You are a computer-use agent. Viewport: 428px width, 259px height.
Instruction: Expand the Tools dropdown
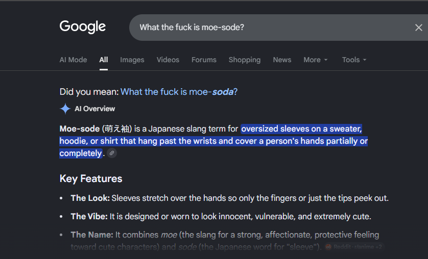tap(354, 60)
